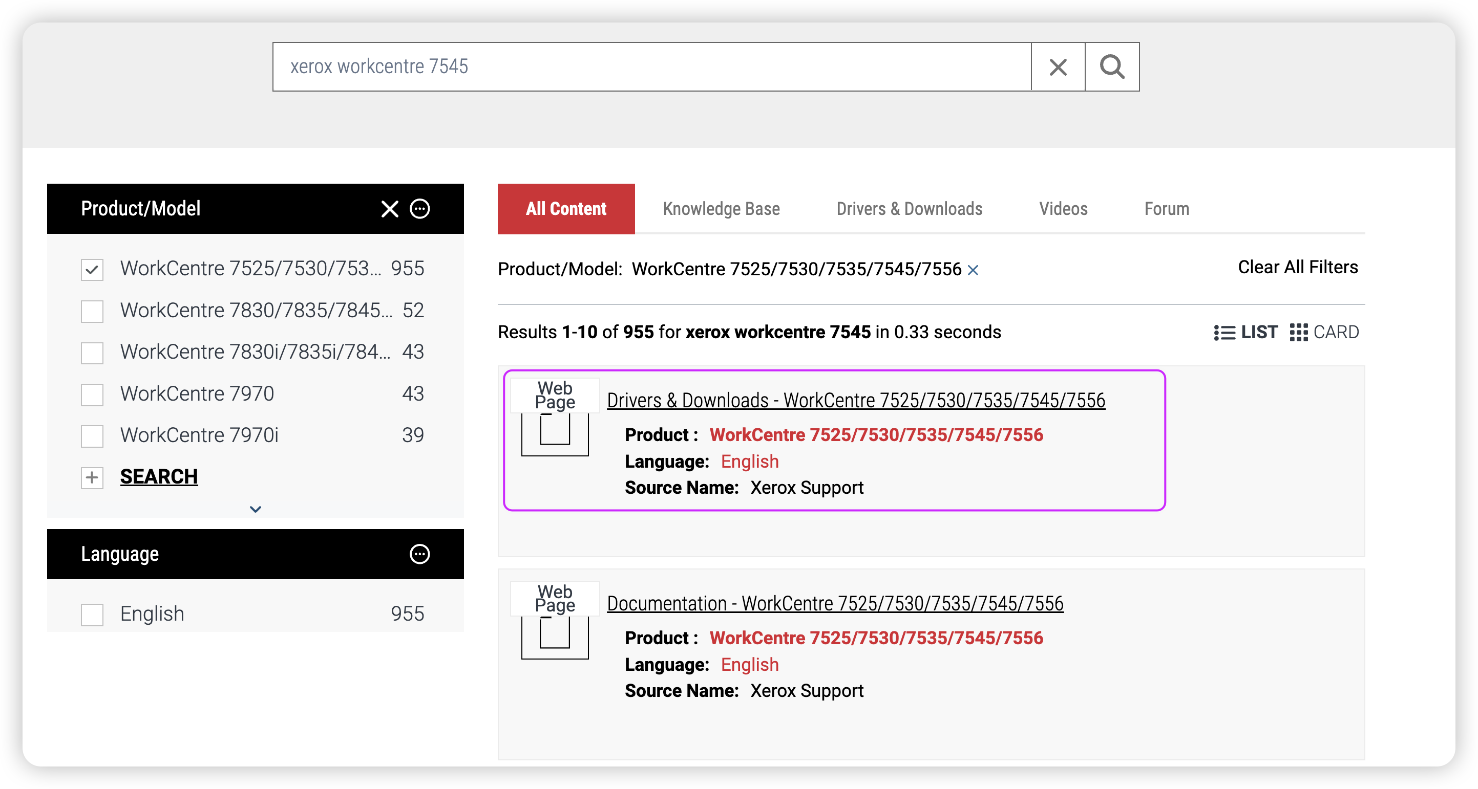The width and height of the screenshot is (1478, 789).
Task: Click the Language facet header
Action: [256, 554]
